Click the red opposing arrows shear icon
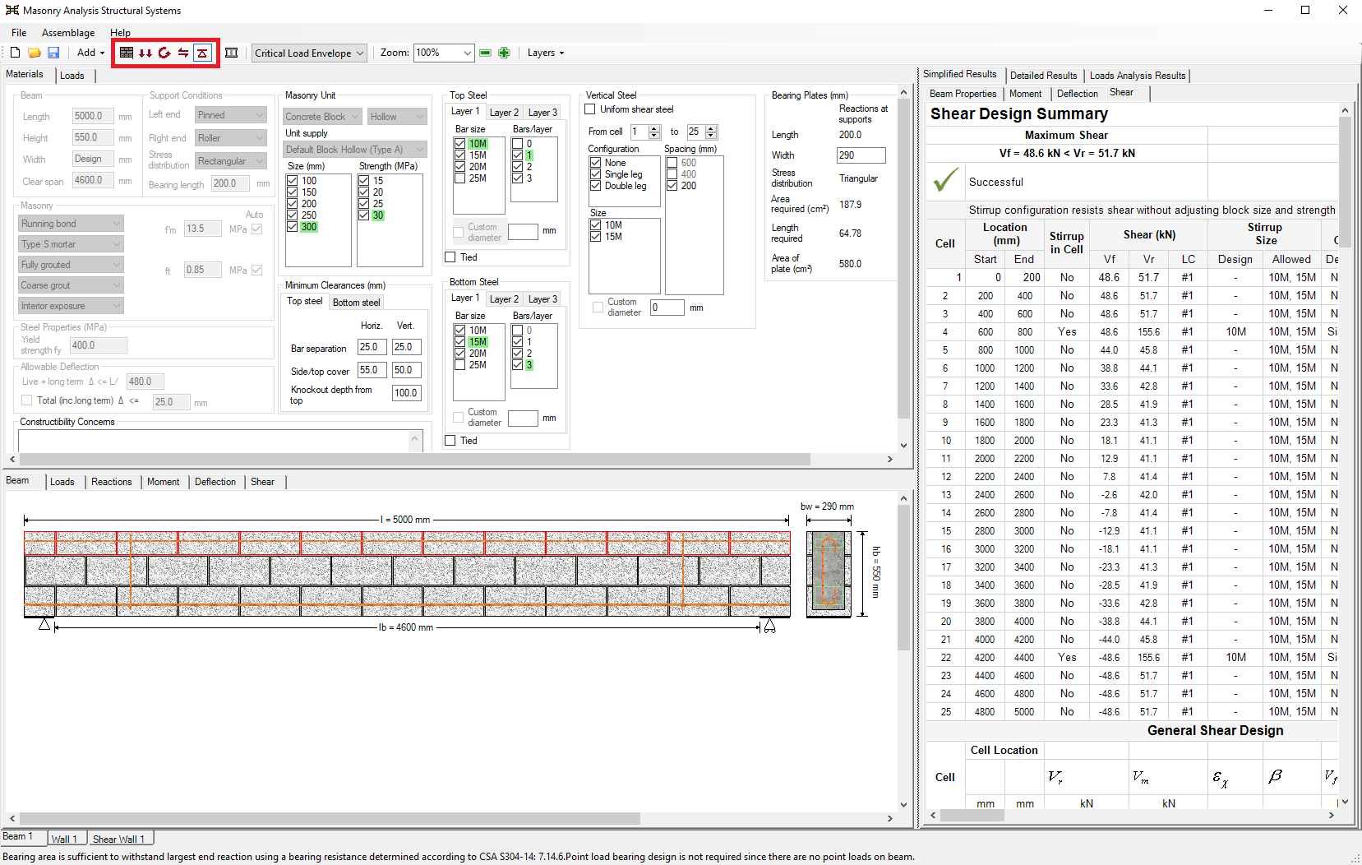The image size is (1362, 865). (183, 53)
